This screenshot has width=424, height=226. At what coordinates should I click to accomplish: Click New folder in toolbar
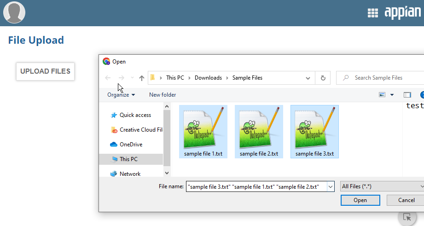point(163,95)
